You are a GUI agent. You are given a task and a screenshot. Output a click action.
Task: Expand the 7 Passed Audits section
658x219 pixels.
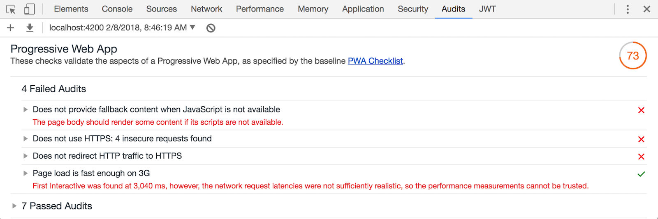point(14,206)
